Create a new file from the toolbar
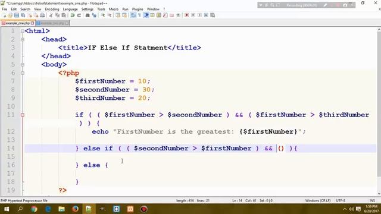Viewport: 381px width, 214px height. point(4,15)
